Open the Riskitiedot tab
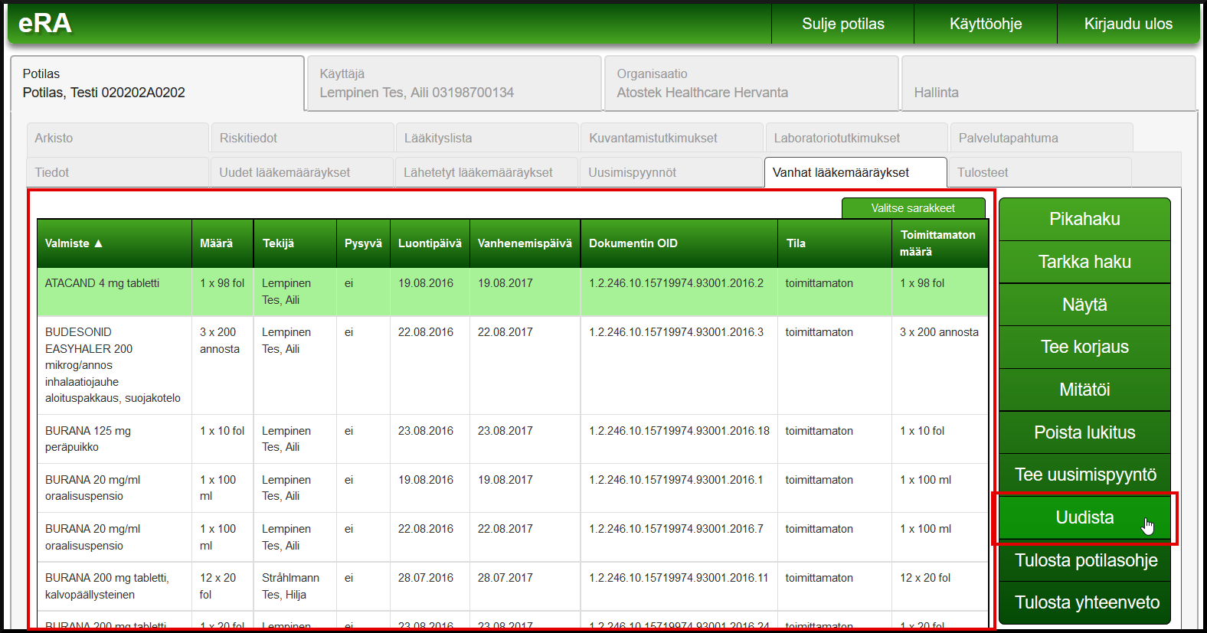 point(303,138)
